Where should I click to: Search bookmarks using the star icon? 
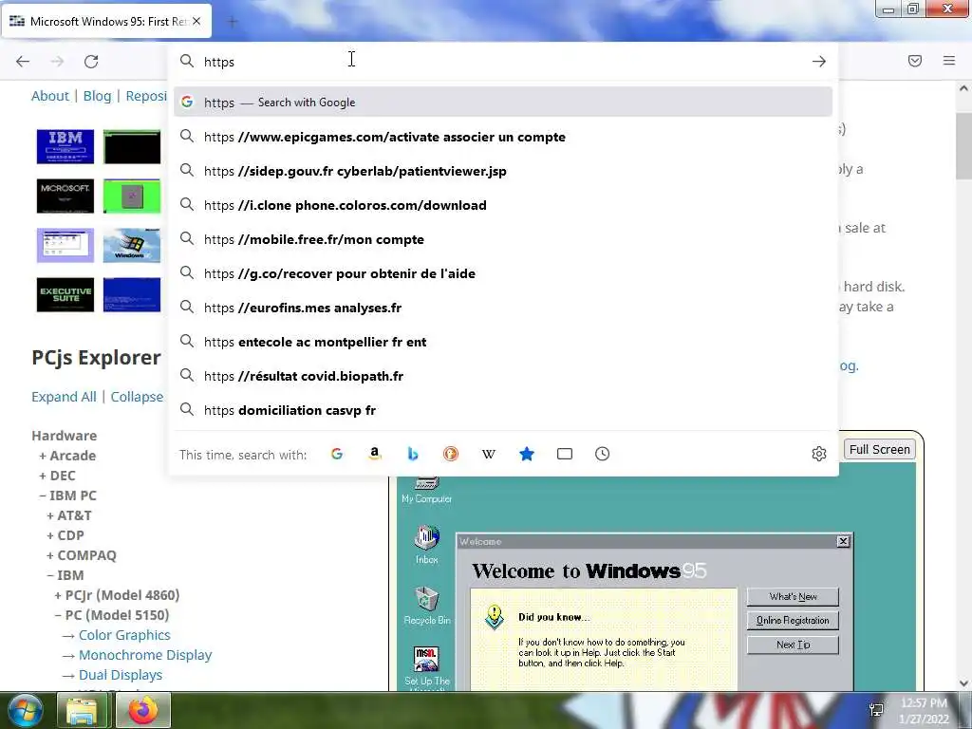tap(526, 454)
